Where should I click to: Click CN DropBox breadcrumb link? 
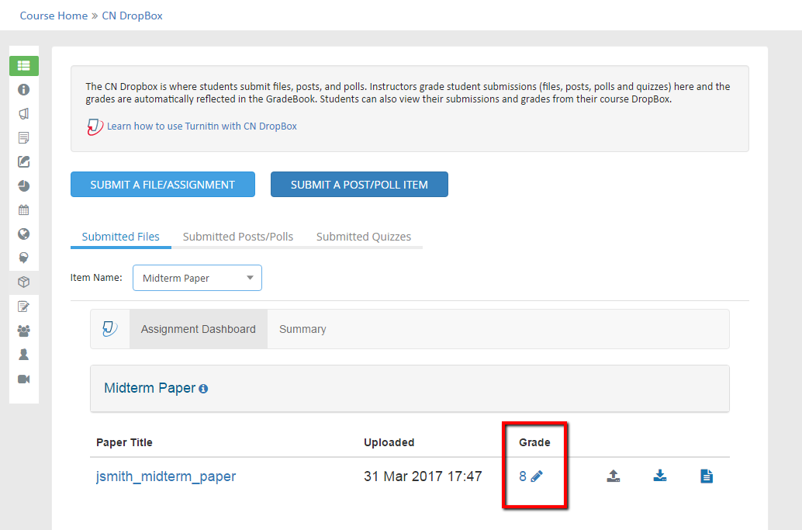[132, 16]
